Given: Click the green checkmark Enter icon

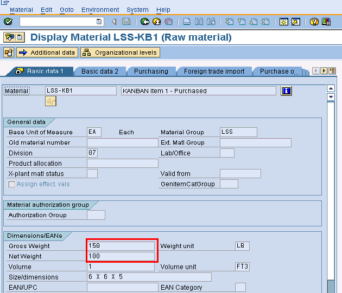Looking at the screenshot, I should [8, 22].
